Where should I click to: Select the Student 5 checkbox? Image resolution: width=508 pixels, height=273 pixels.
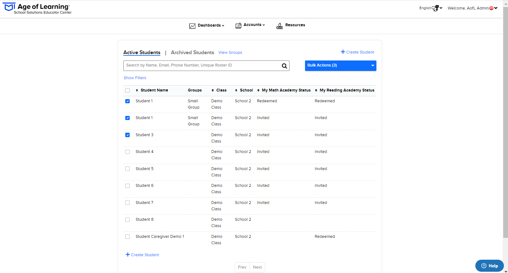click(x=127, y=169)
